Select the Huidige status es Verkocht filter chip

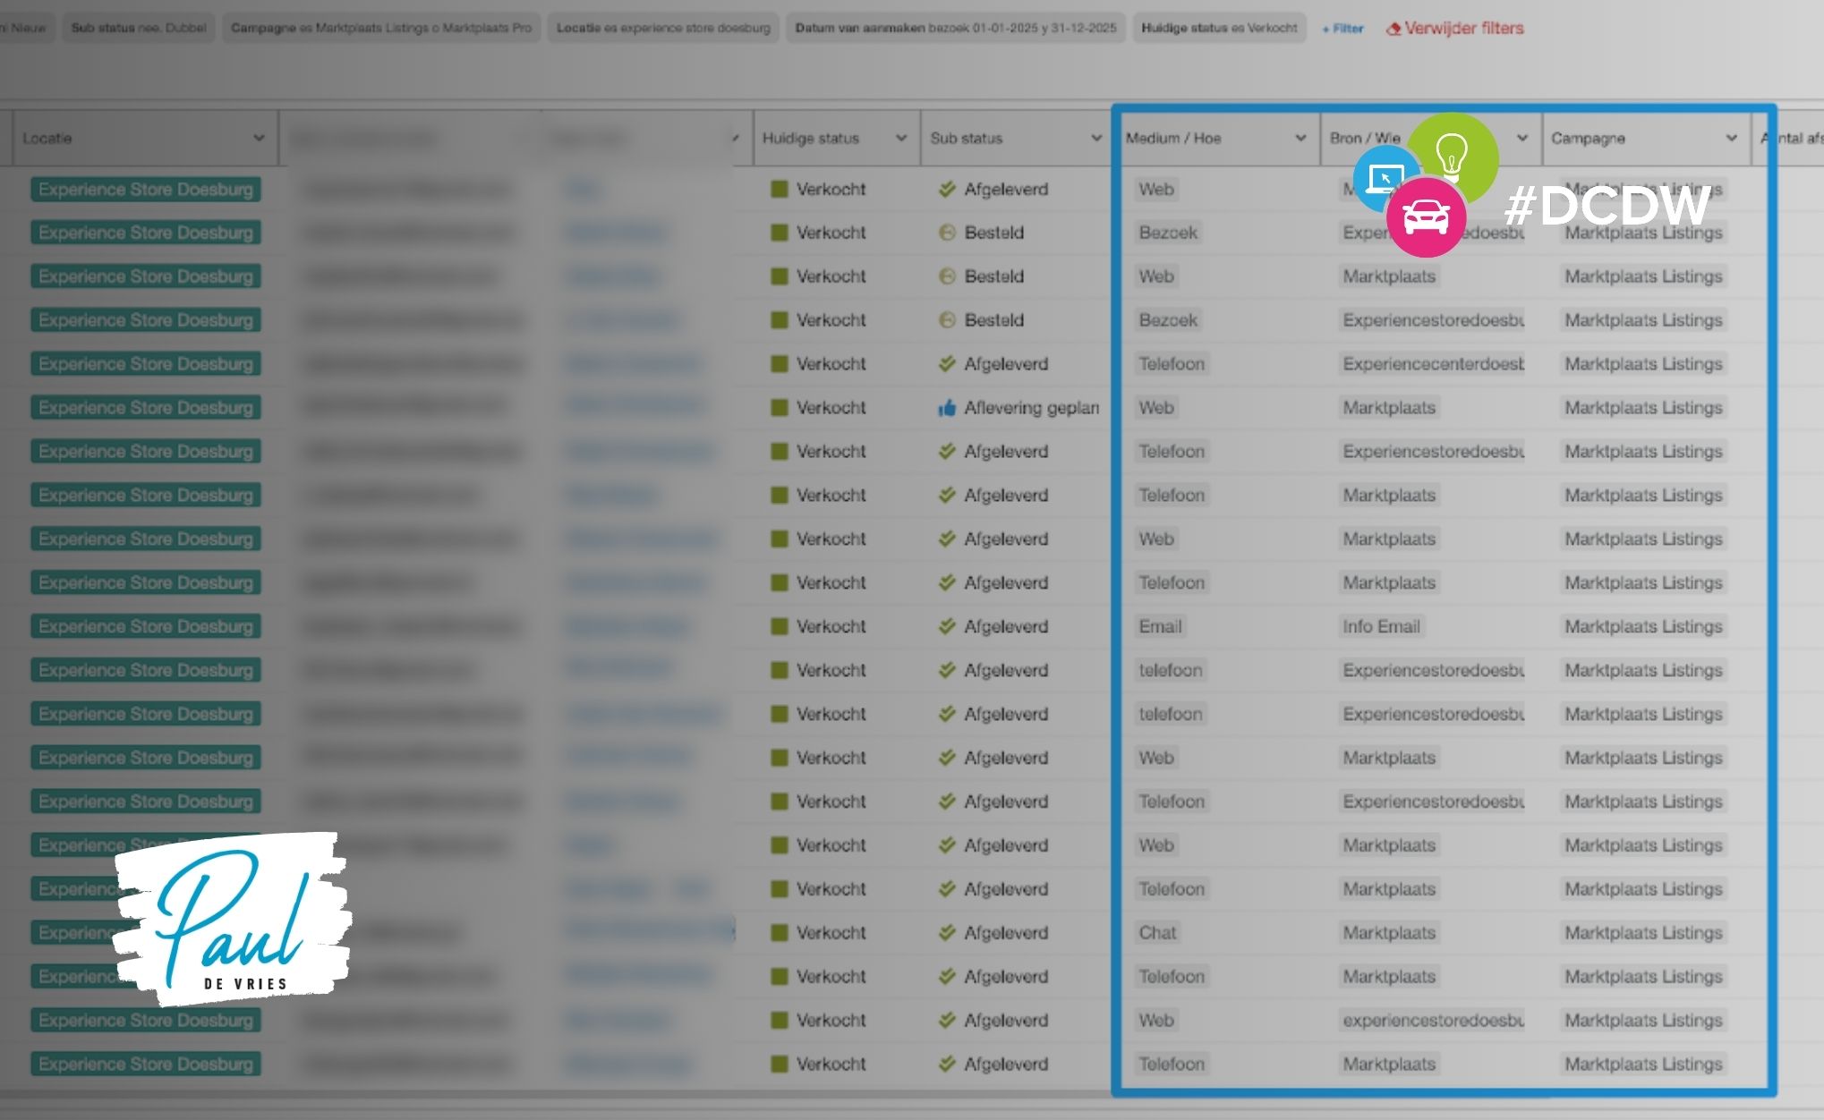click(1219, 28)
